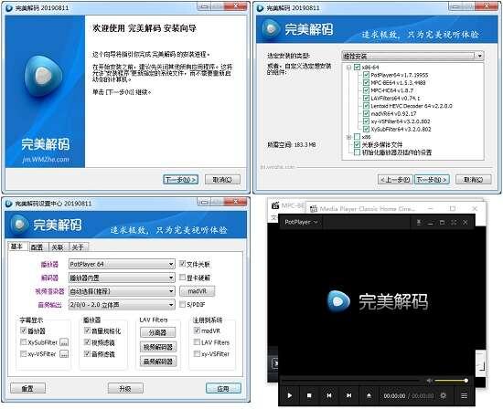
Task: Toggle madVR register-to-system checkbox
Action: 197,330
